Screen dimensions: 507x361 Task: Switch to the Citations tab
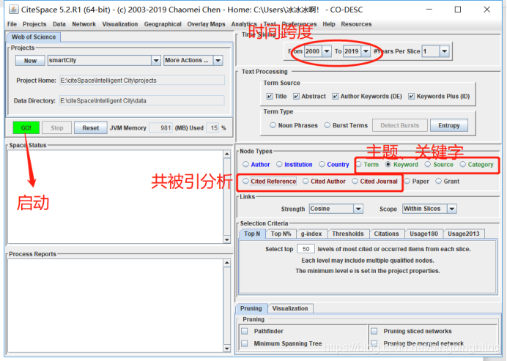[x=386, y=234]
